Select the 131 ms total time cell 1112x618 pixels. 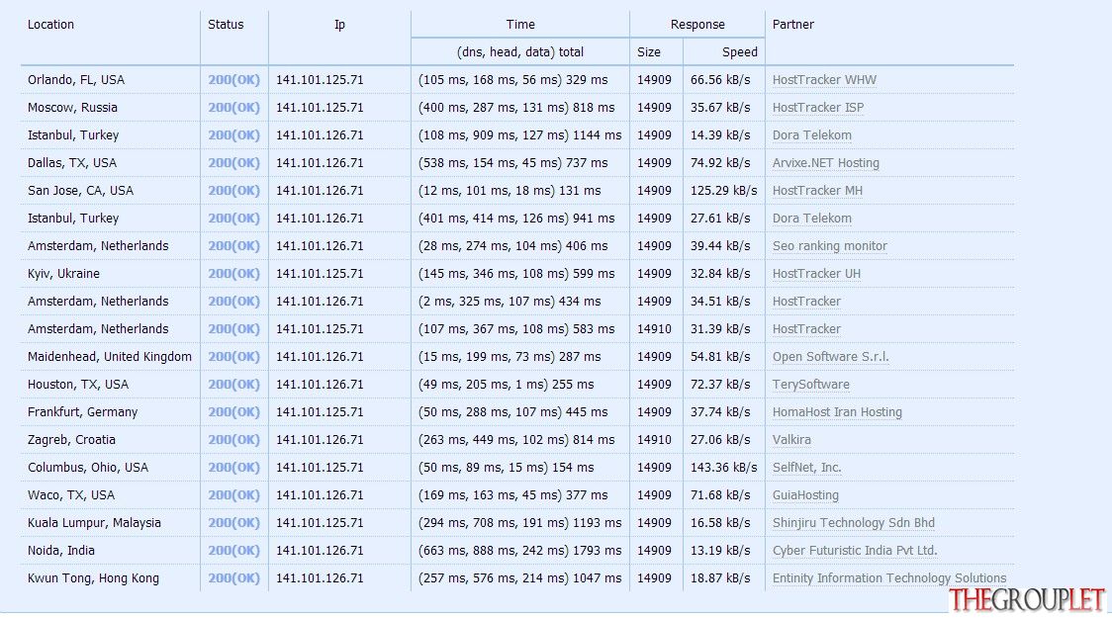click(x=510, y=191)
